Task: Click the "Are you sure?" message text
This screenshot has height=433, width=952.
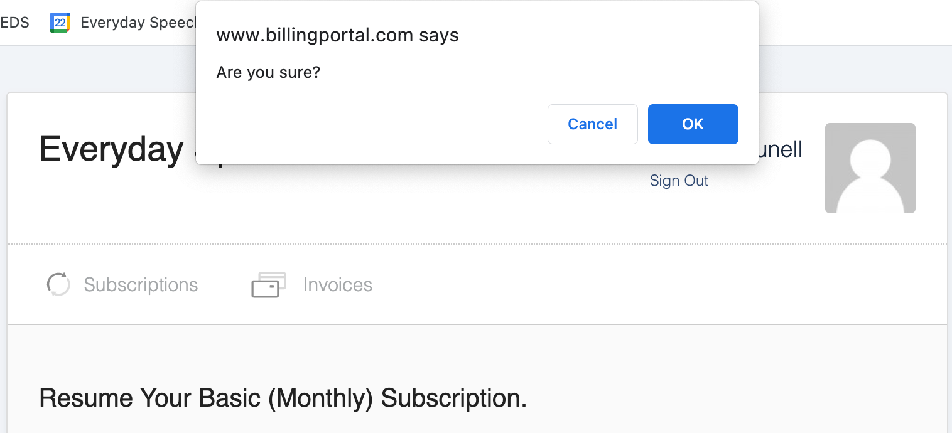Action: pos(268,73)
